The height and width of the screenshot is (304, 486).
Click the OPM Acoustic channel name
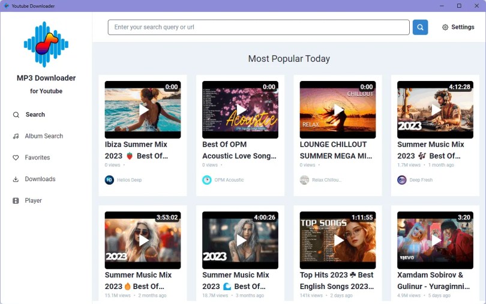tap(229, 180)
